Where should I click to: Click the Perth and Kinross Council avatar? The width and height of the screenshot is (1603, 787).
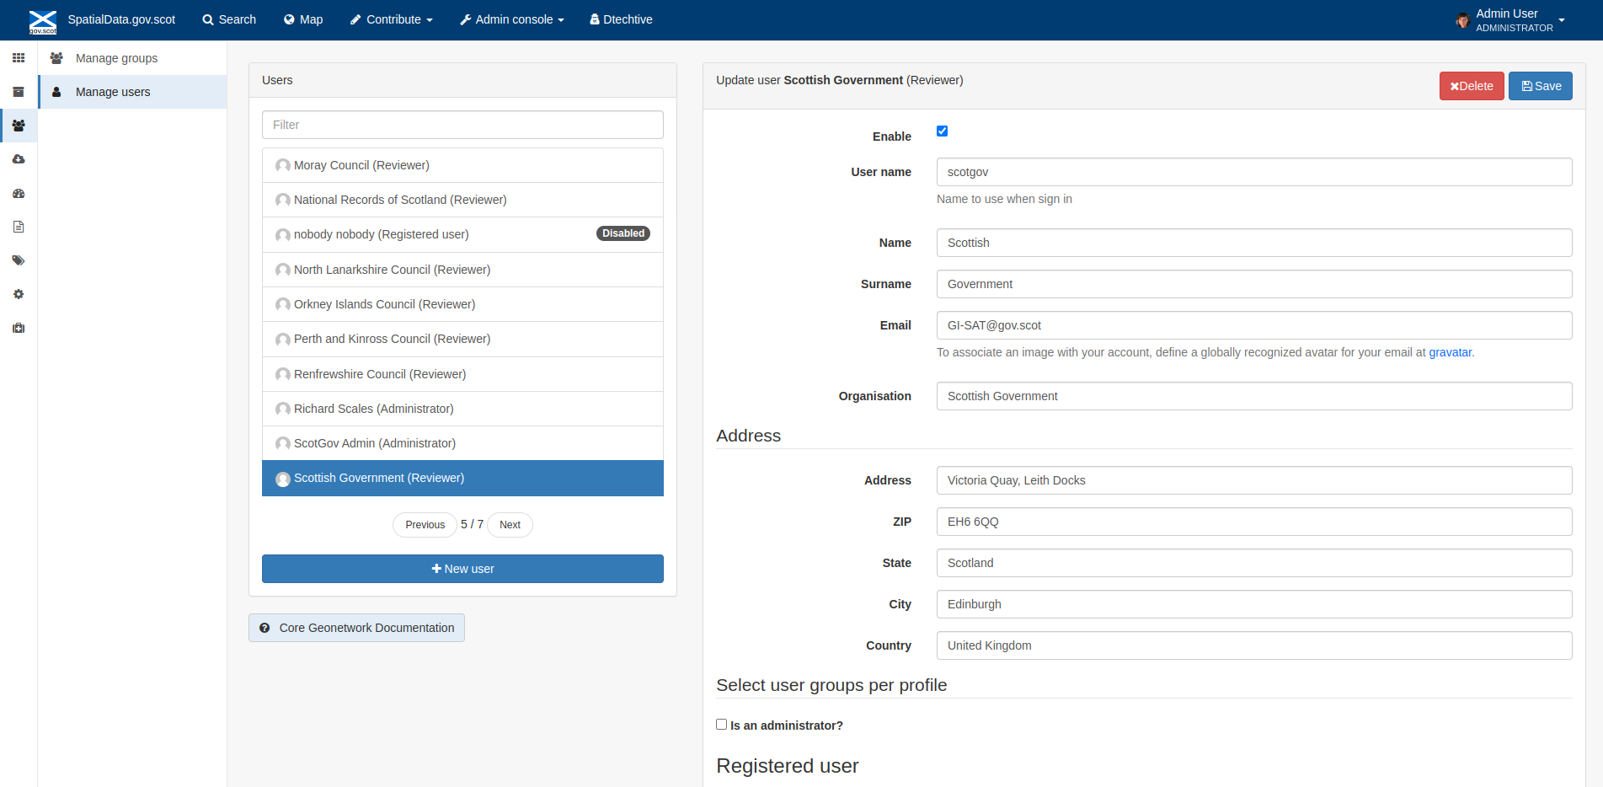283,339
